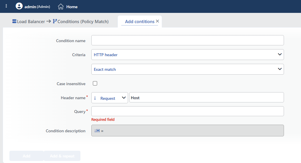Click the Home link
Viewport: 301px width, 163px height.
(x=72, y=7)
